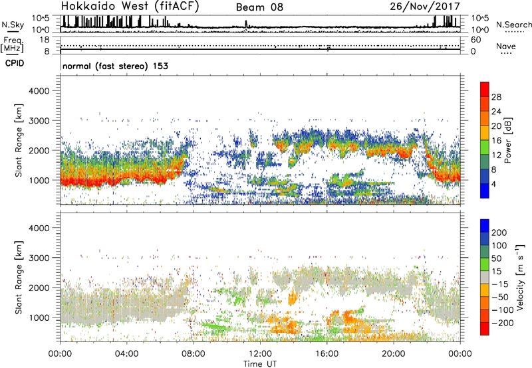Viewport: 532px width, 368px height.
Task: Click the title 'Hokkaido West (fitACF)'
Action: [x=130, y=7]
